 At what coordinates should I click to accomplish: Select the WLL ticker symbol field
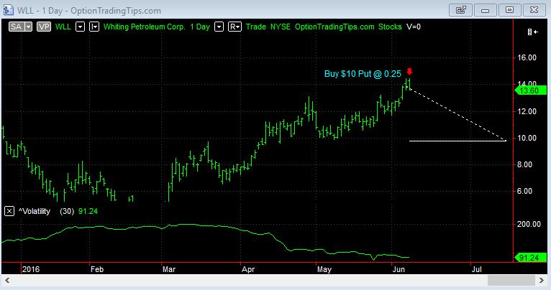click(x=63, y=27)
